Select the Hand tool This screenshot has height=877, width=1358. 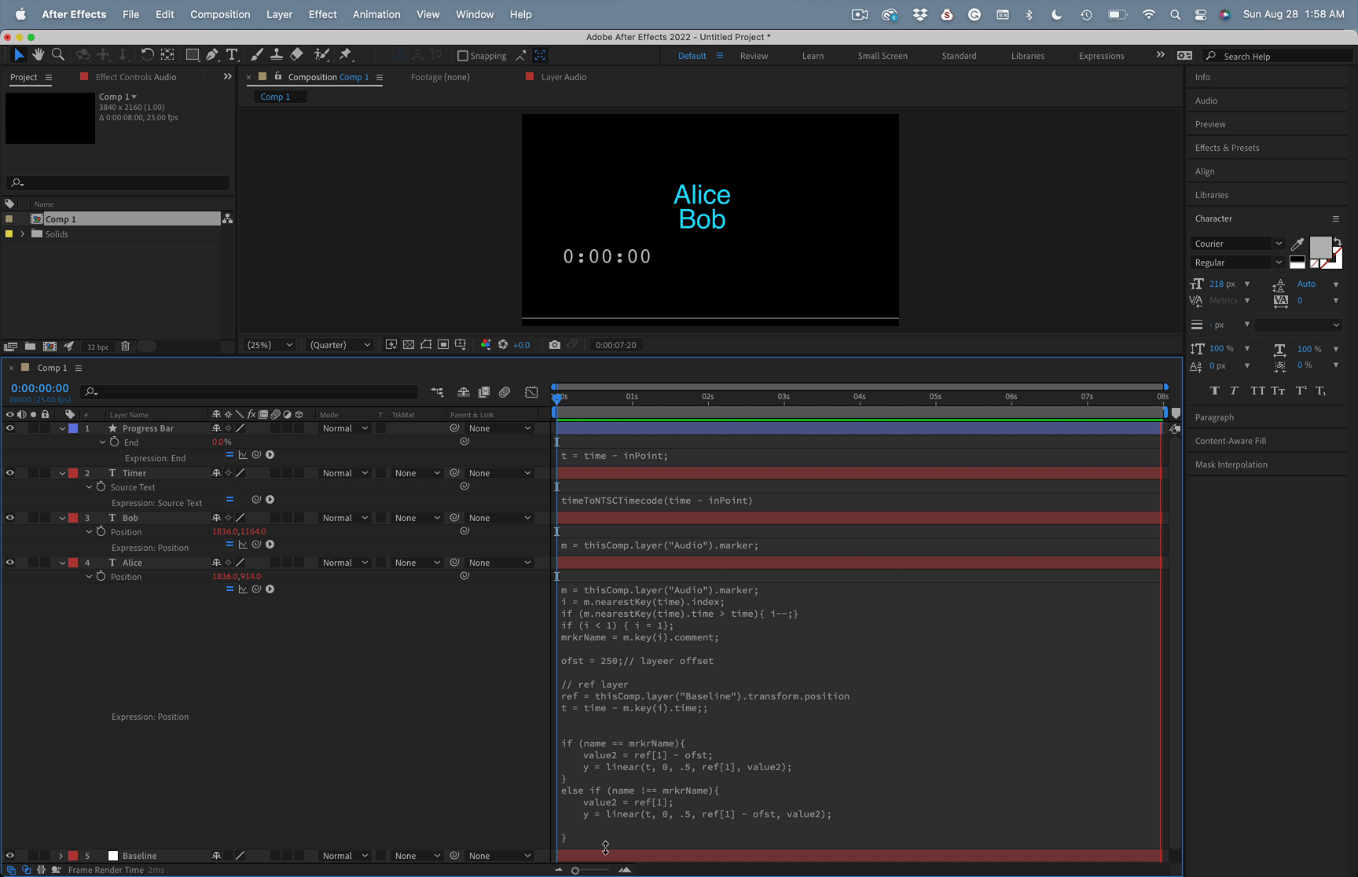click(38, 54)
